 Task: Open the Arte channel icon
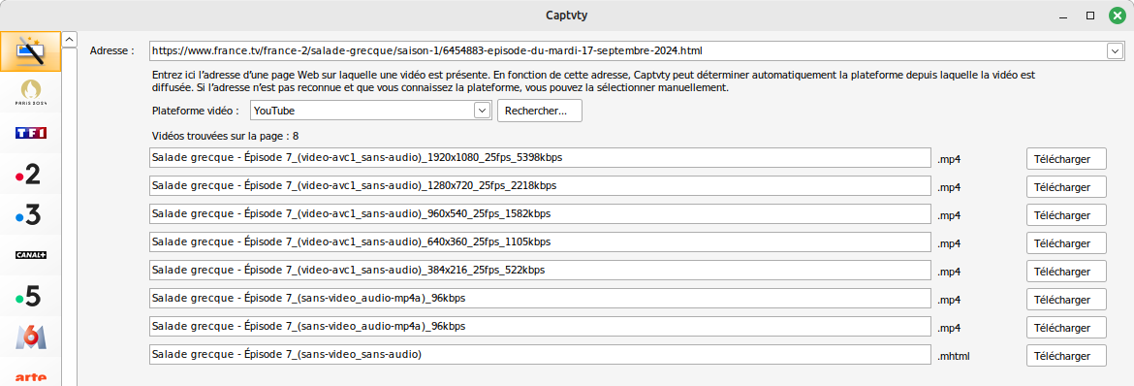(30, 373)
